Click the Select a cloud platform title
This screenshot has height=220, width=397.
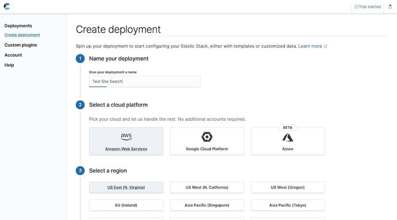click(x=118, y=105)
